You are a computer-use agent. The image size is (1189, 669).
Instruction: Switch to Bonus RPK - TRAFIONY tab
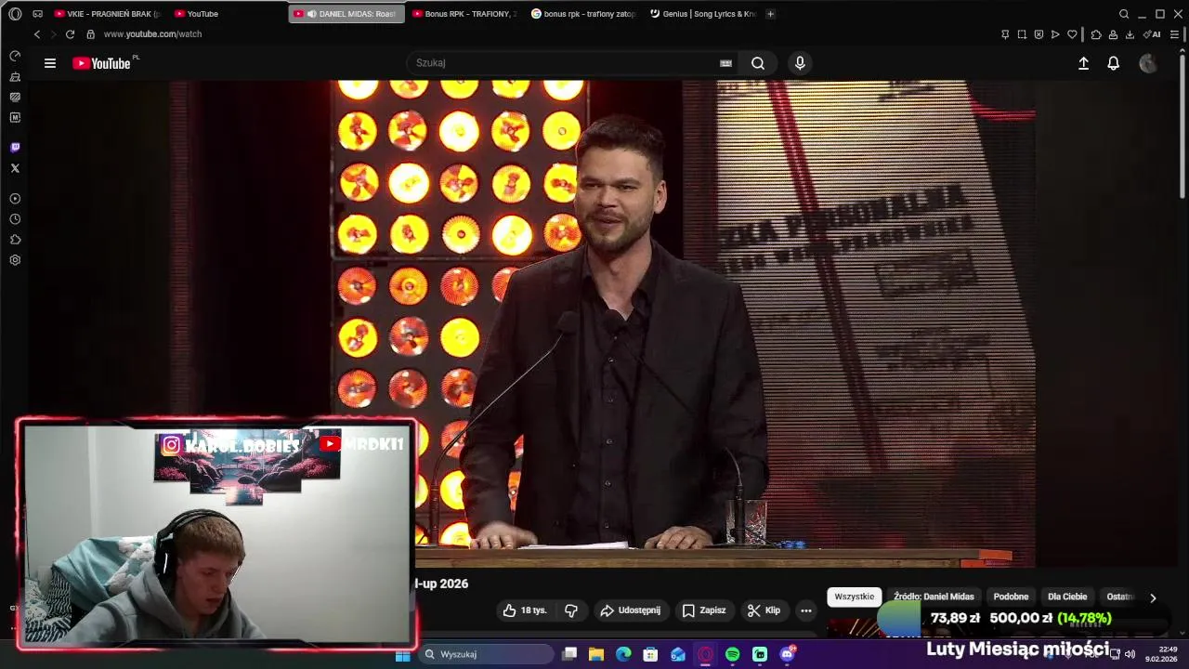pyautogui.click(x=464, y=14)
